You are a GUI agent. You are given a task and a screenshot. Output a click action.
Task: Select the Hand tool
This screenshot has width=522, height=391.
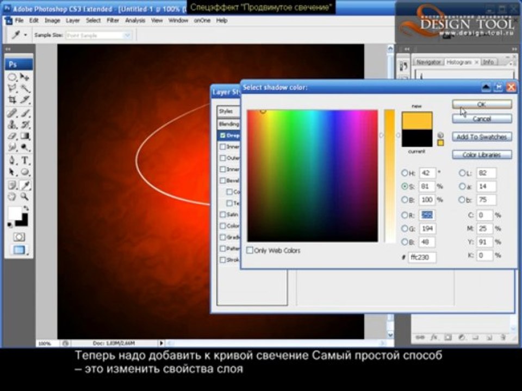[x=13, y=197]
